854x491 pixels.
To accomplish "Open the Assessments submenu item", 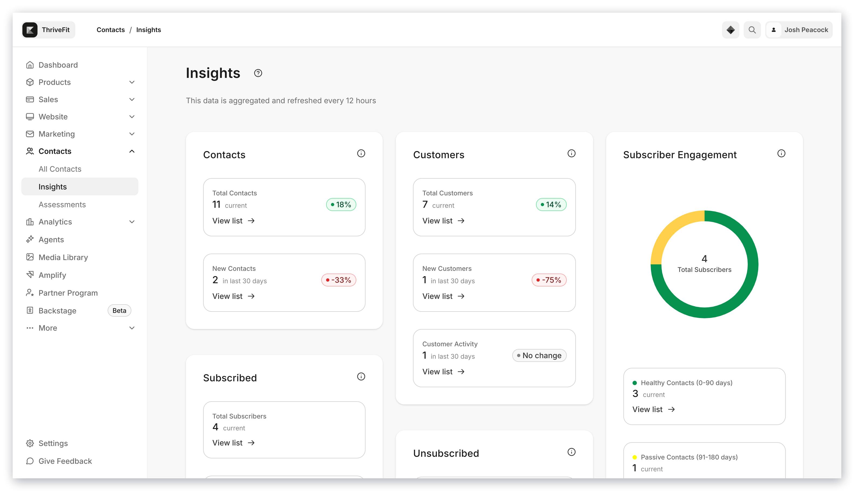I will pyautogui.click(x=80, y=204).
